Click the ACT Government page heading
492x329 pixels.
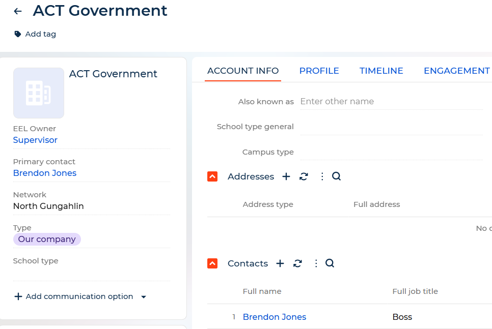pos(100,11)
